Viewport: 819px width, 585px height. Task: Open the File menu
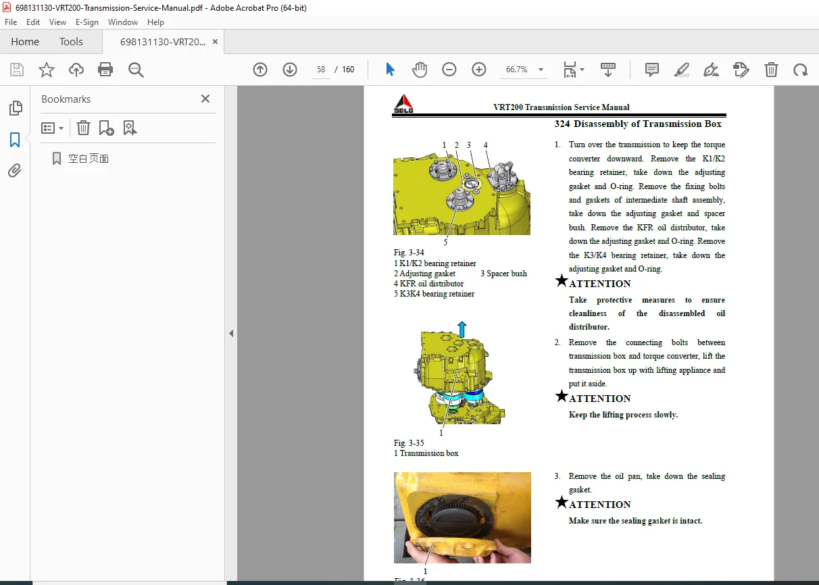coord(11,22)
